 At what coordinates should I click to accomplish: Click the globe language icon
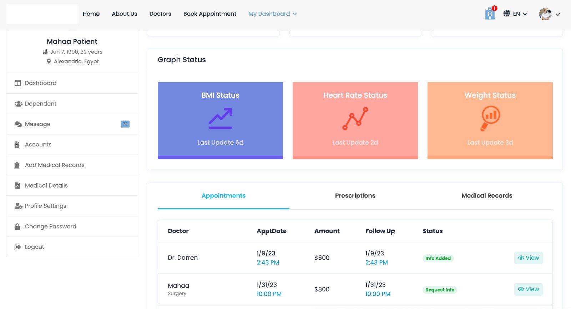[506, 14]
